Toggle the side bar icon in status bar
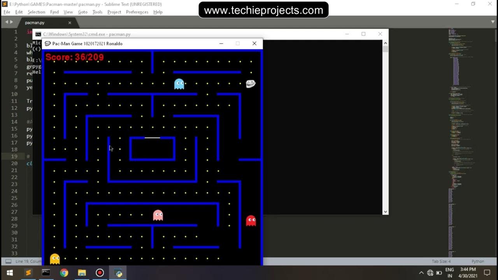Image resolution: width=498 pixels, height=280 pixels. [x=8, y=261]
